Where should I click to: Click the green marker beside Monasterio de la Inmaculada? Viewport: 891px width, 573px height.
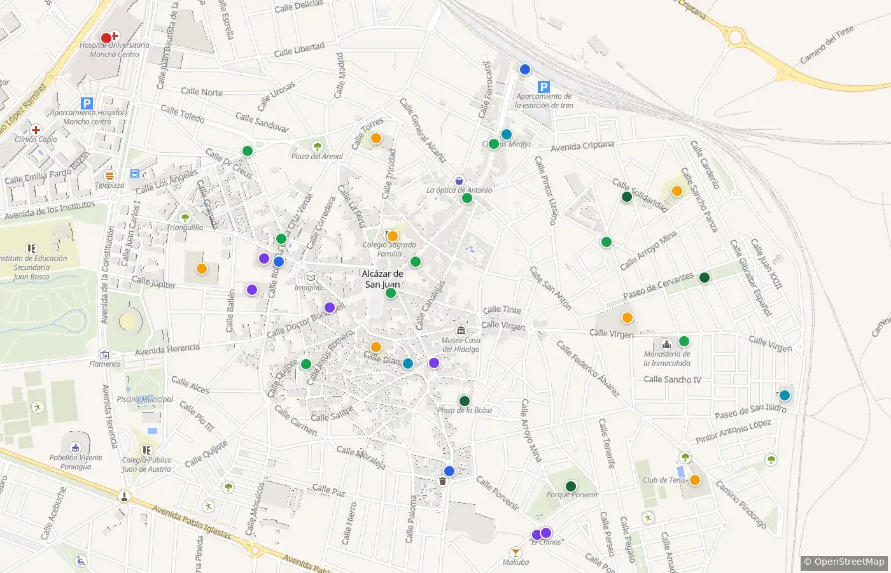pyautogui.click(x=684, y=341)
